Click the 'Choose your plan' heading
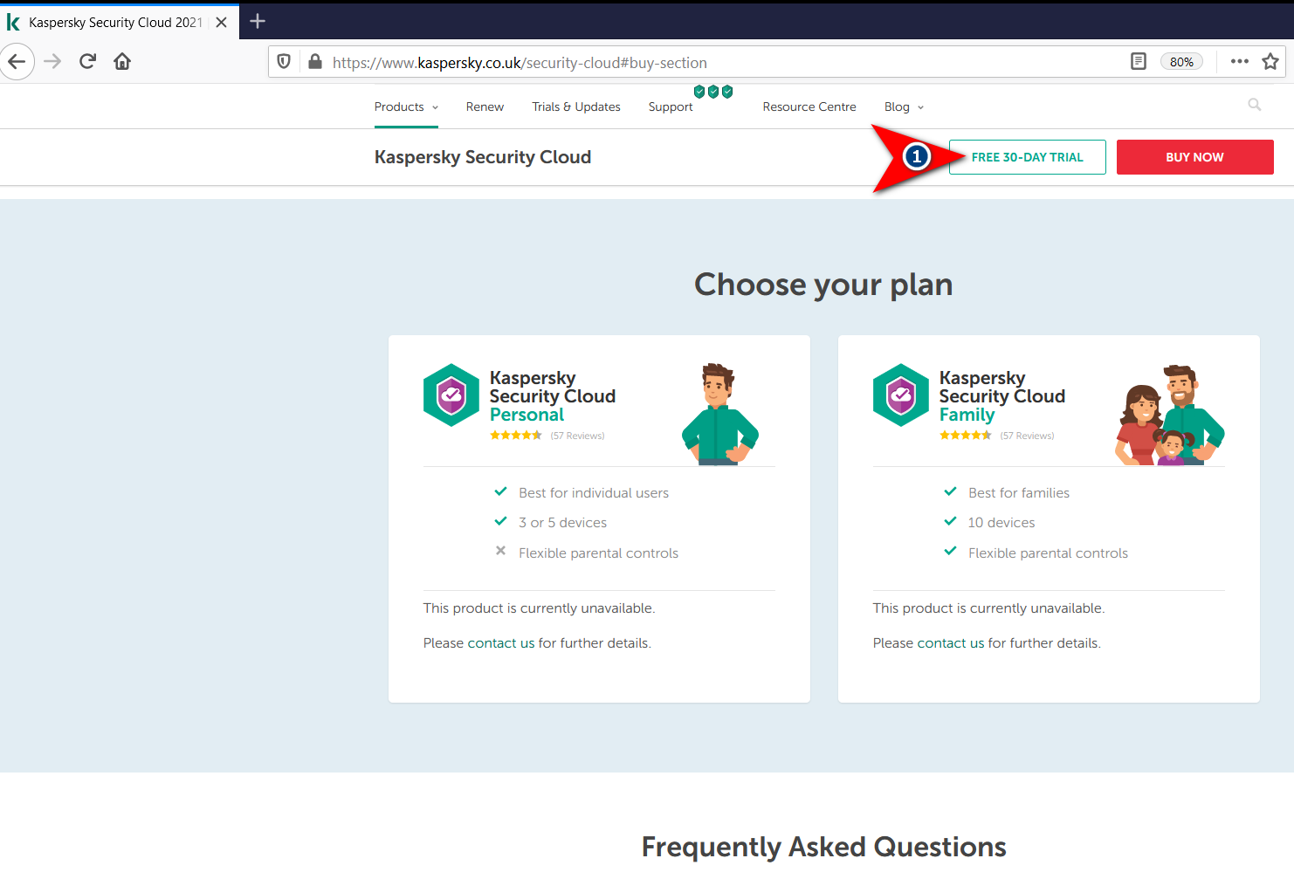The image size is (1294, 879). point(823,285)
